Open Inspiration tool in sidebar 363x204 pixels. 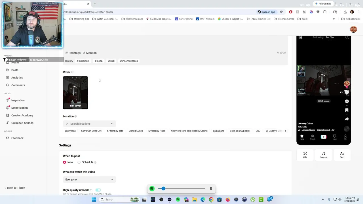(x=18, y=100)
